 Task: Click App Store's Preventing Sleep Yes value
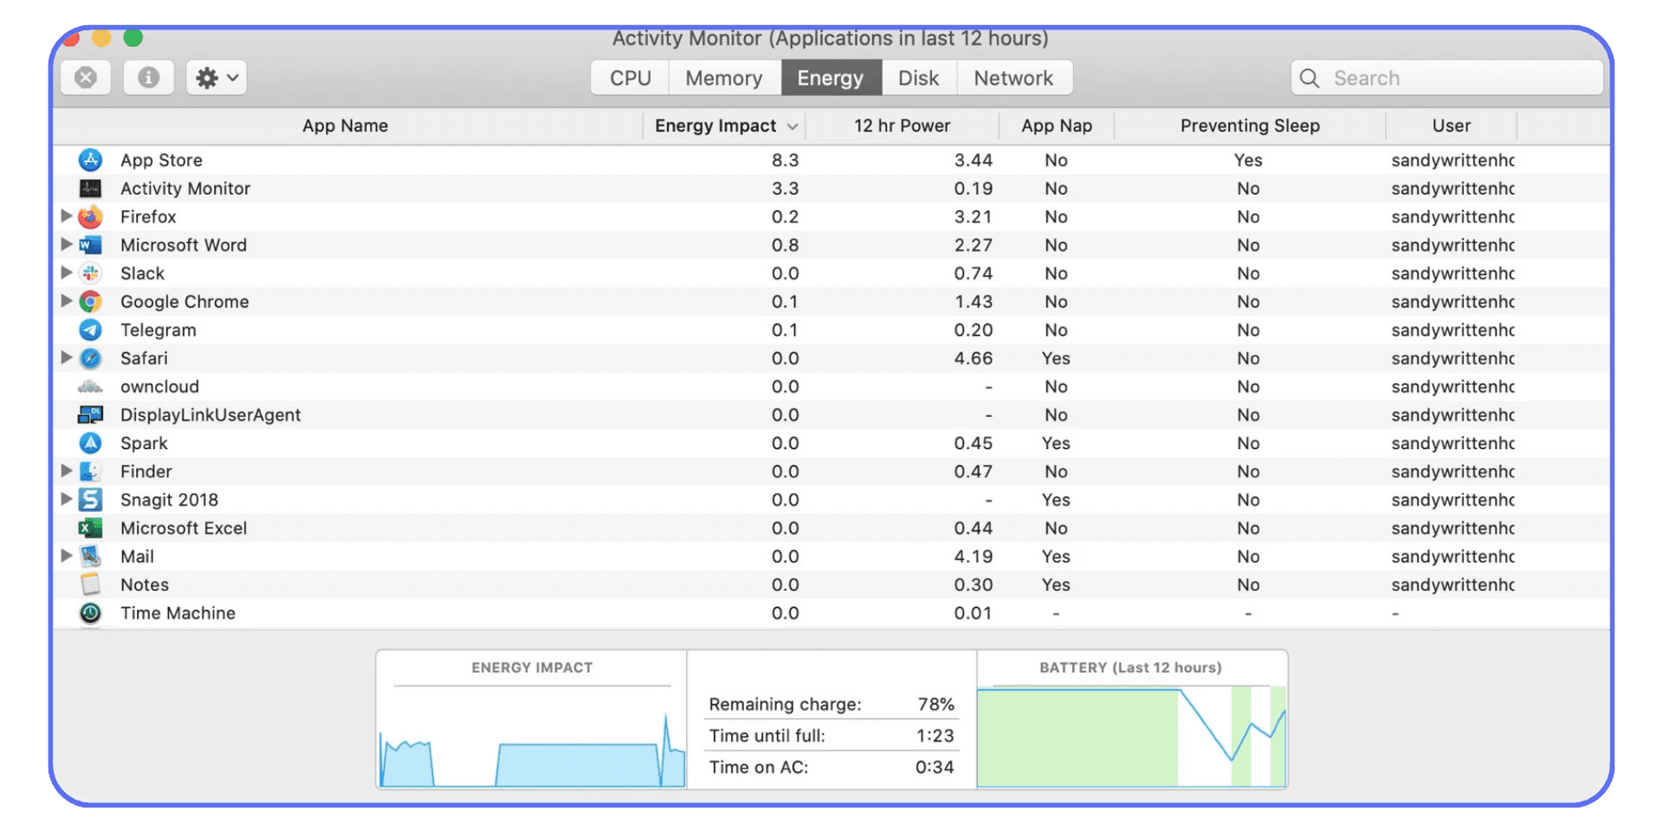tap(1248, 160)
